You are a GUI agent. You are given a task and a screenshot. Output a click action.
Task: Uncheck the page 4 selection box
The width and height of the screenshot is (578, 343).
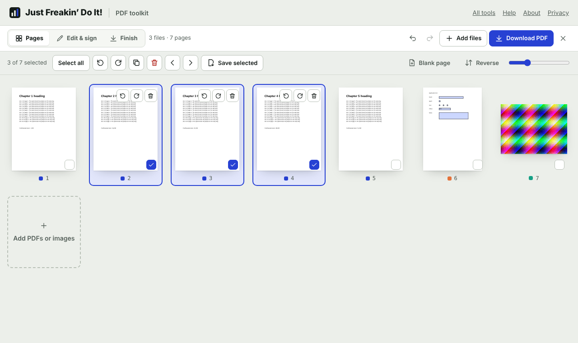[315, 165]
